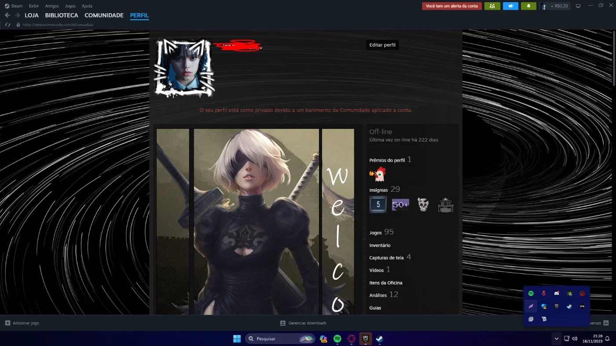Click the green friends icon button
616x346 pixels.
(x=492, y=6)
